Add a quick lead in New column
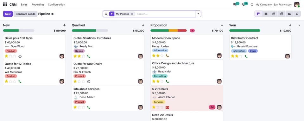This screenshot has height=121, width=304. 64,25
